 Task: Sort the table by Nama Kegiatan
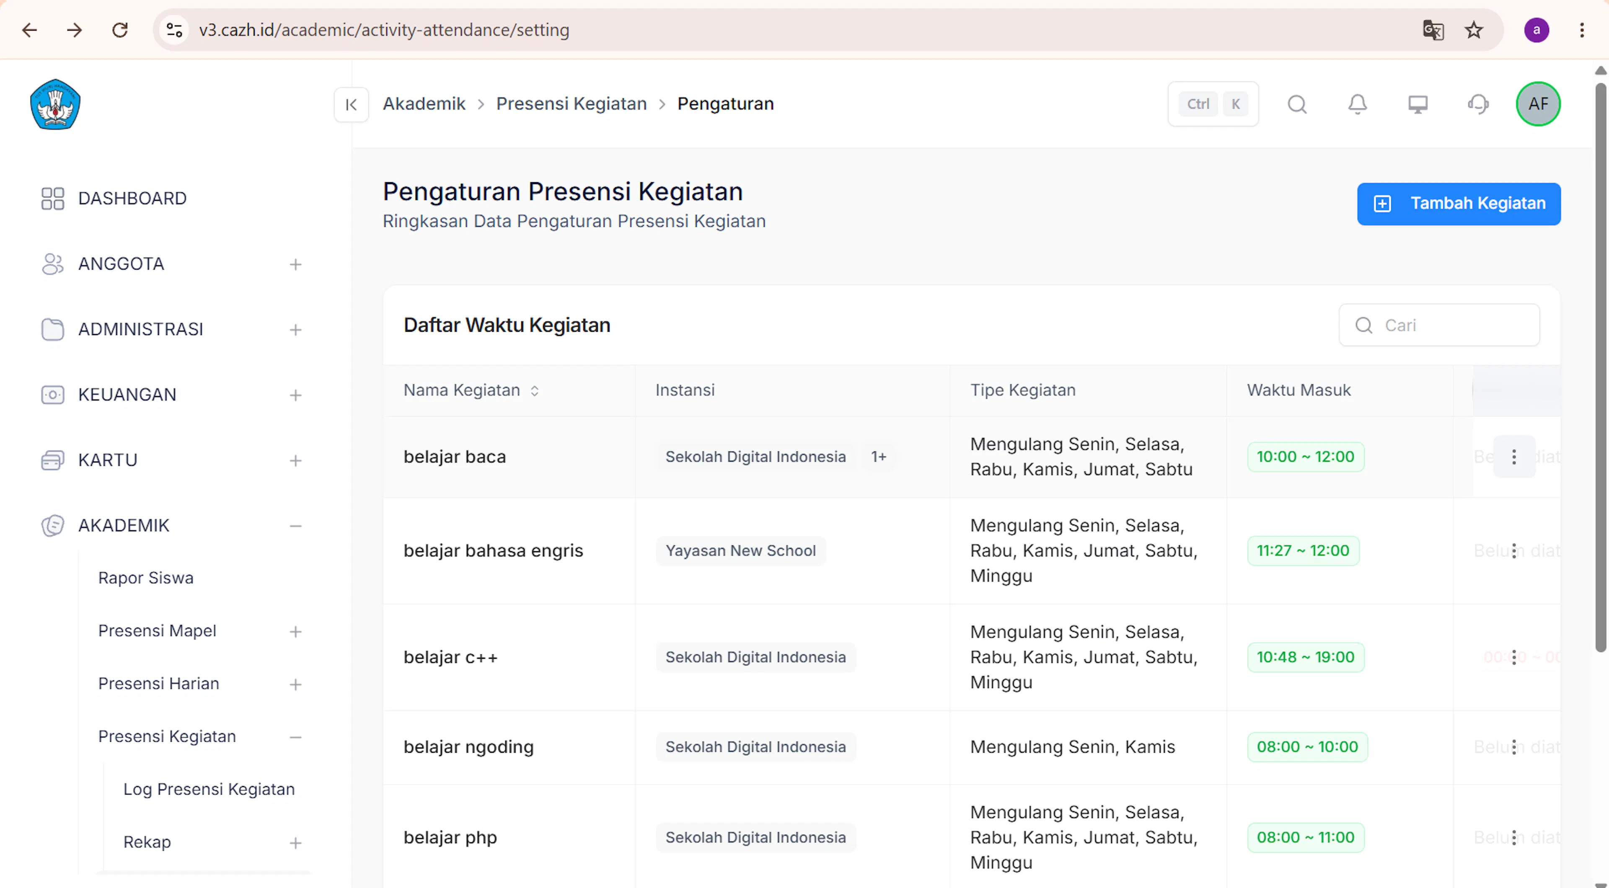pos(535,391)
